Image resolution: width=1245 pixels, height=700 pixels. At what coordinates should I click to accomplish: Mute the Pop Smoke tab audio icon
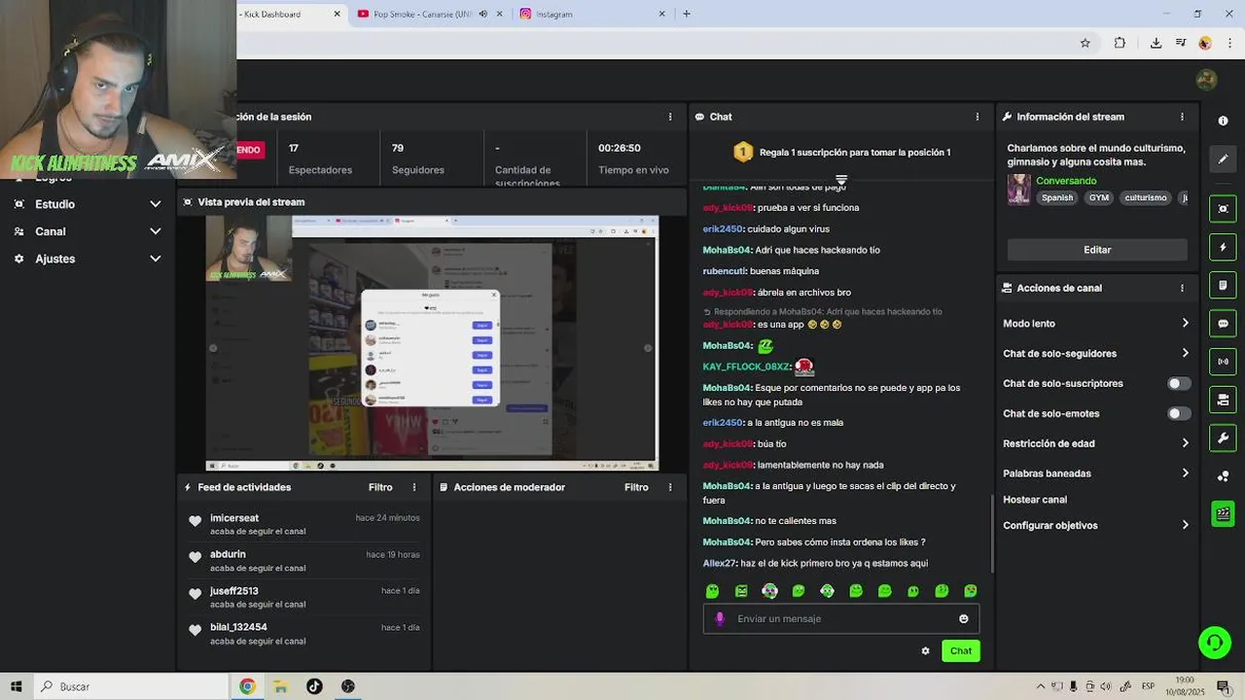click(x=483, y=14)
